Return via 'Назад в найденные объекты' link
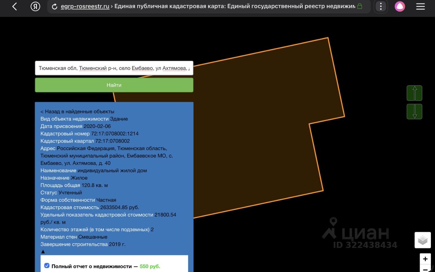The image size is (435, 272). 77,111
